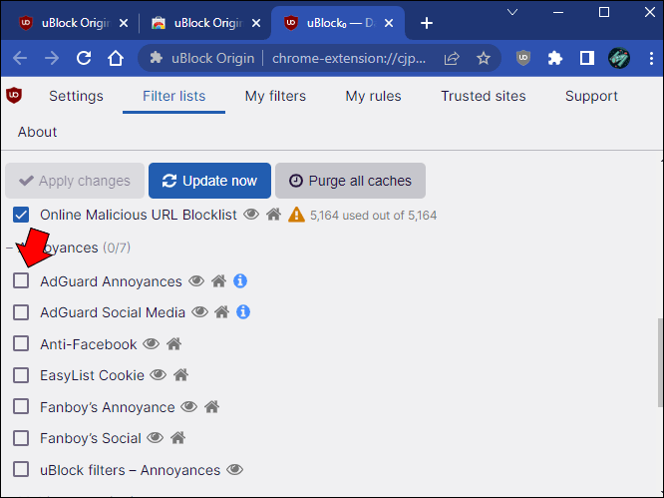Viewport: 664px width, 498px height.
Task: Open Anti-Facebook home icon
Action: tap(173, 343)
